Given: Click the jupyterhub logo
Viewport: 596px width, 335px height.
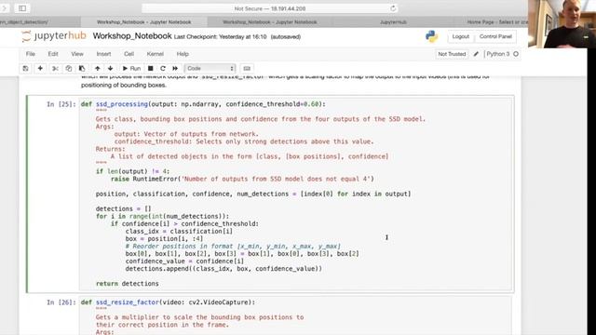Looking at the screenshot, I should [x=54, y=36].
